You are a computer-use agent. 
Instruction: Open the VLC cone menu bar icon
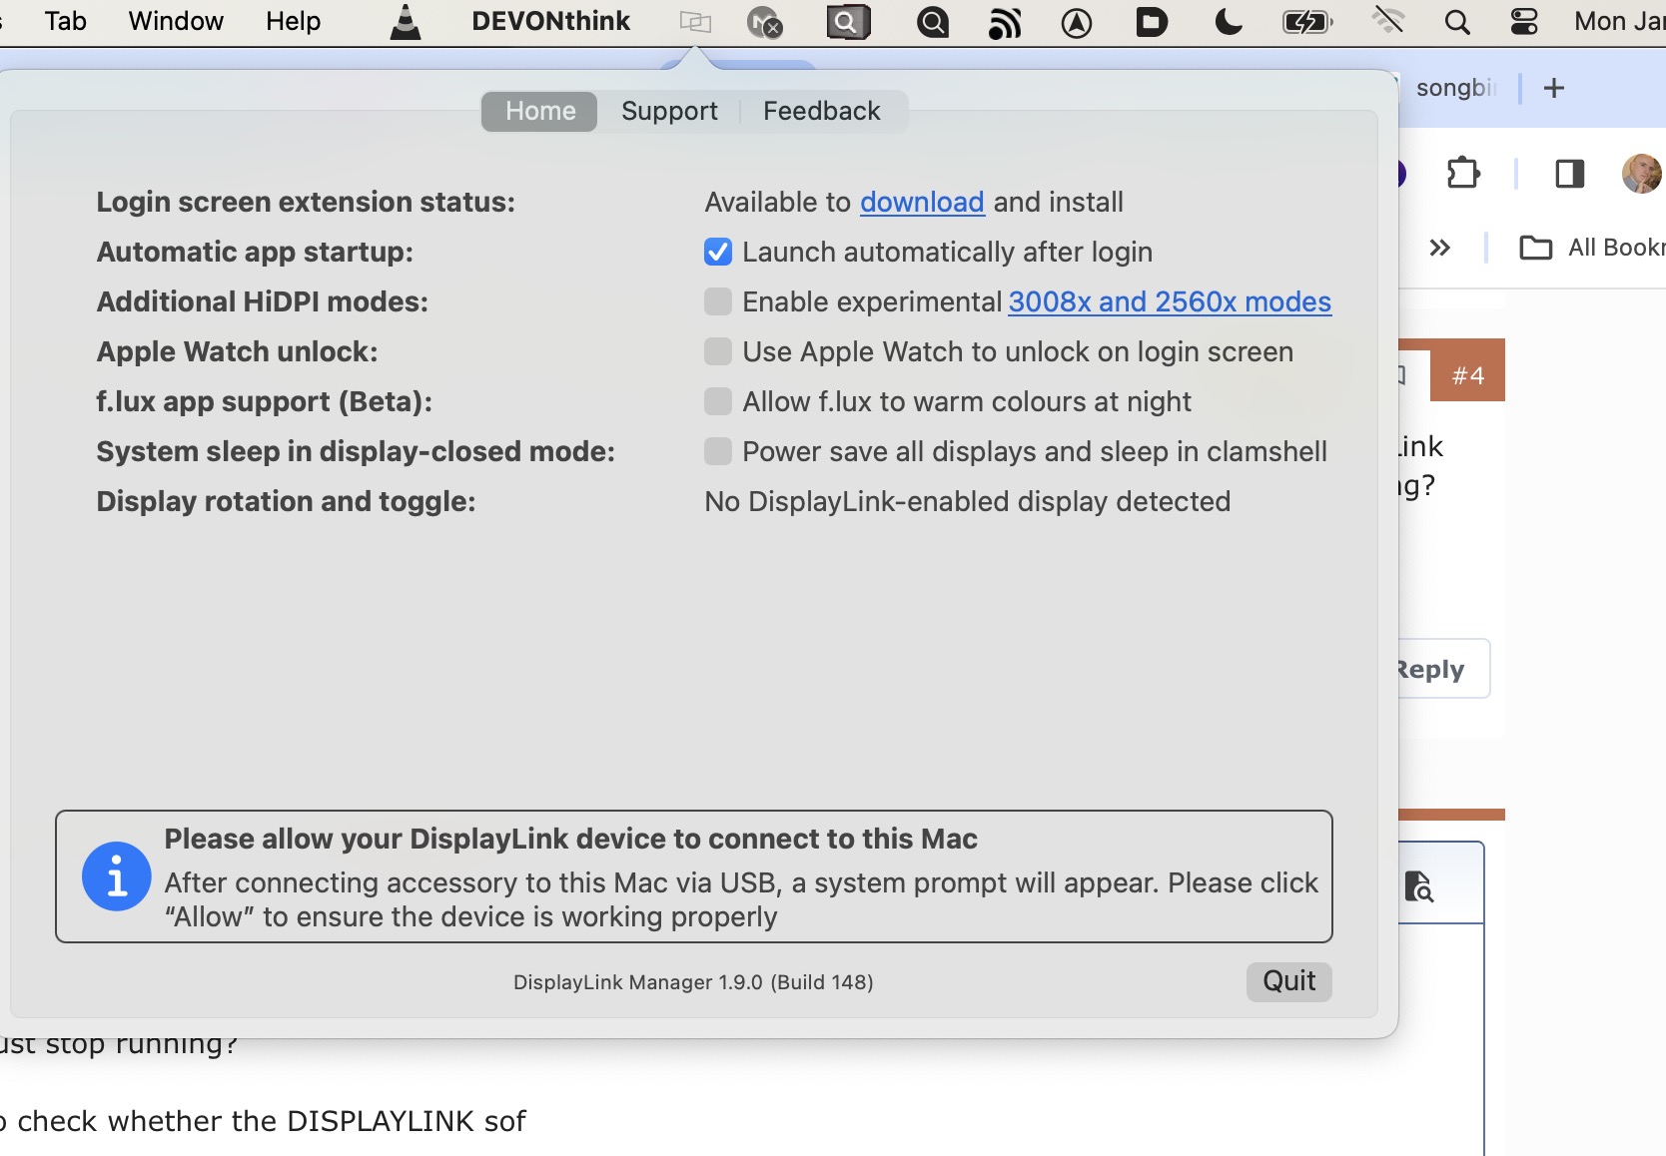click(405, 22)
